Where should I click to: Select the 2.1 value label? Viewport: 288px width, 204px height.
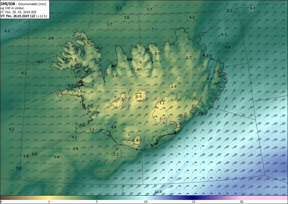coord(115,76)
